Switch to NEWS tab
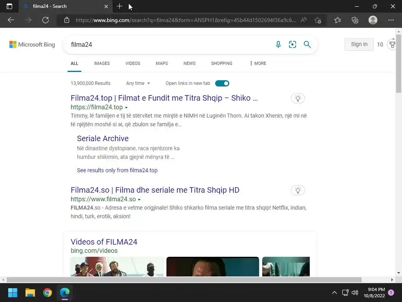The width and height of the screenshot is (402, 302). coord(190,63)
